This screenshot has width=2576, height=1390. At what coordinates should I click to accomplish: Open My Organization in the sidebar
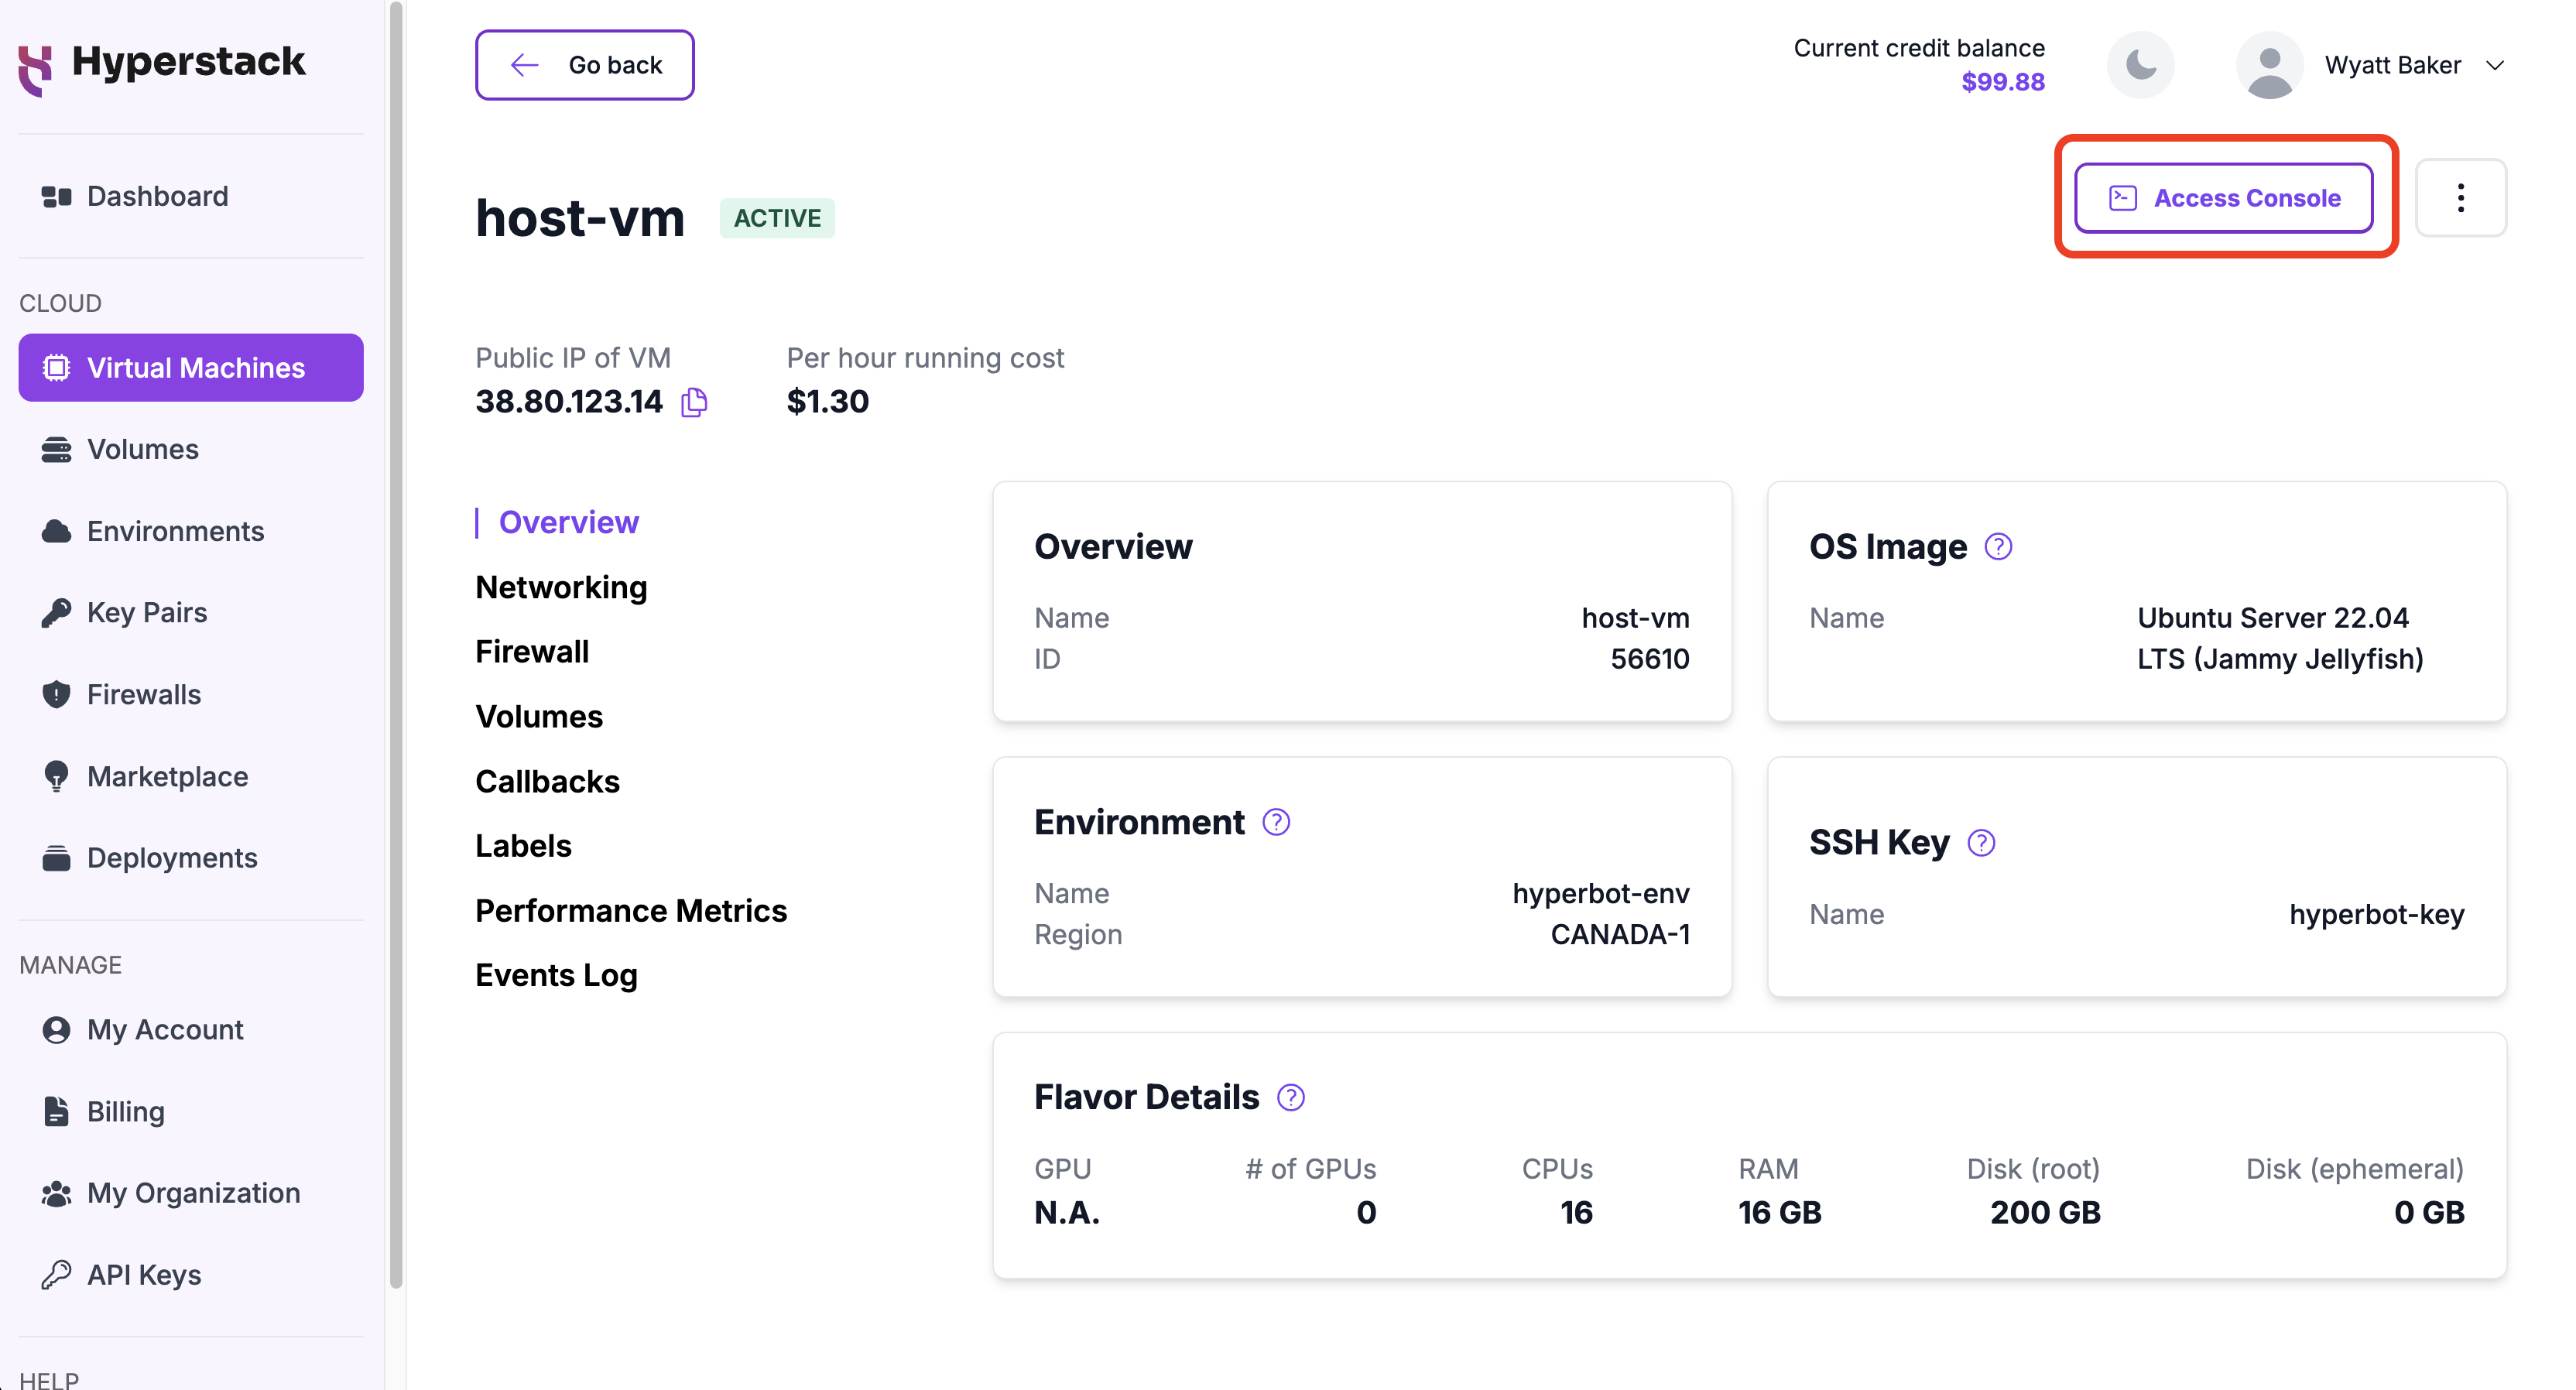pyautogui.click(x=191, y=1194)
